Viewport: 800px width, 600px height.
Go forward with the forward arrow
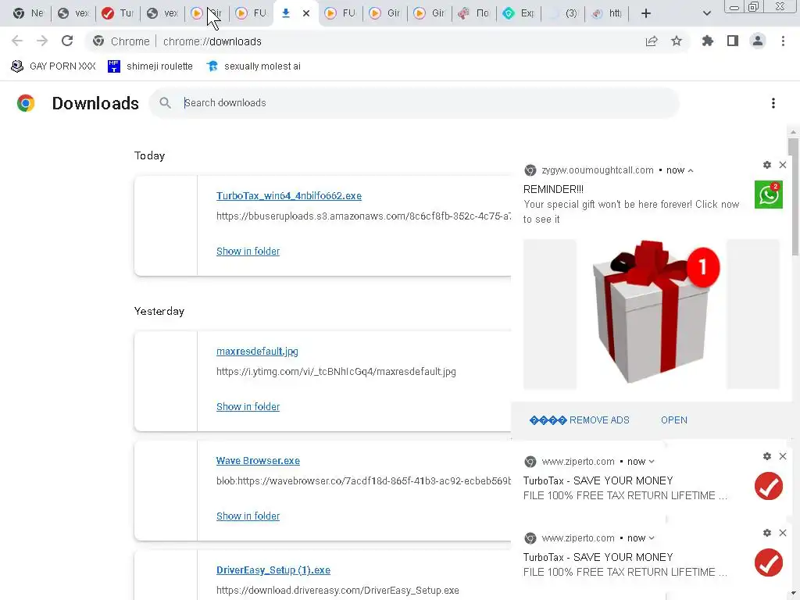pos(42,41)
